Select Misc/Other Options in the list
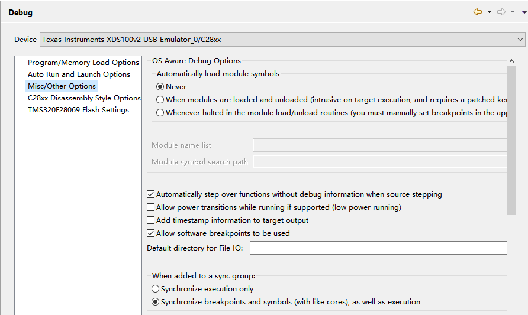 (62, 86)
